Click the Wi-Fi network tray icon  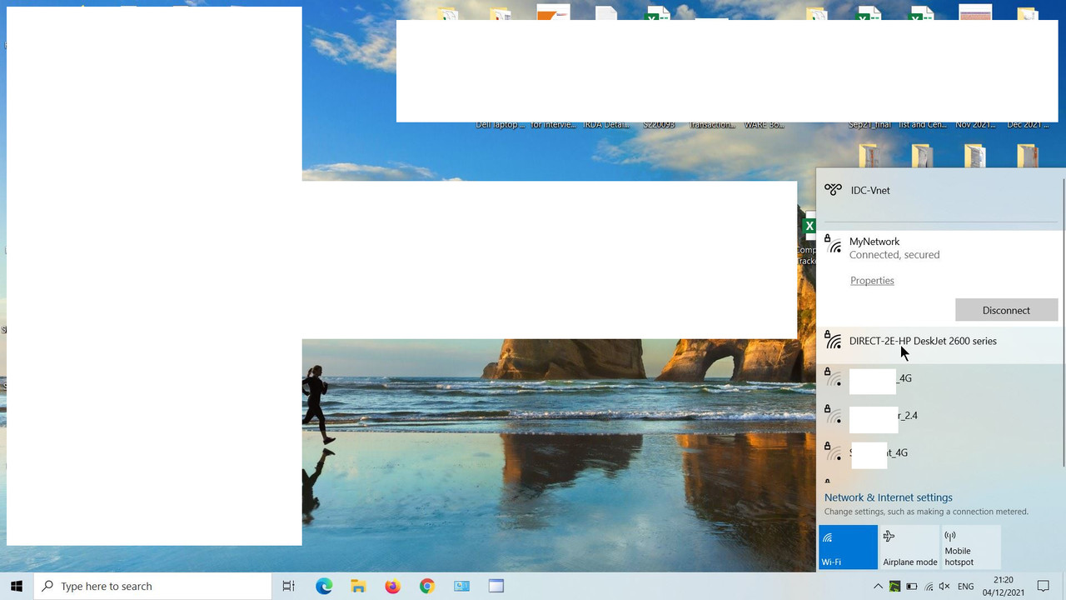[x=929, y=587]
